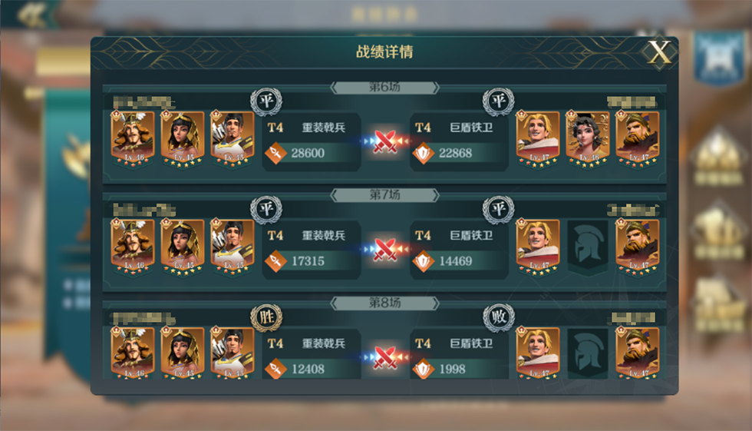
Task: Click the T4 重装戟兵 troop label in 第7场
Action: [x=306, y=235]
